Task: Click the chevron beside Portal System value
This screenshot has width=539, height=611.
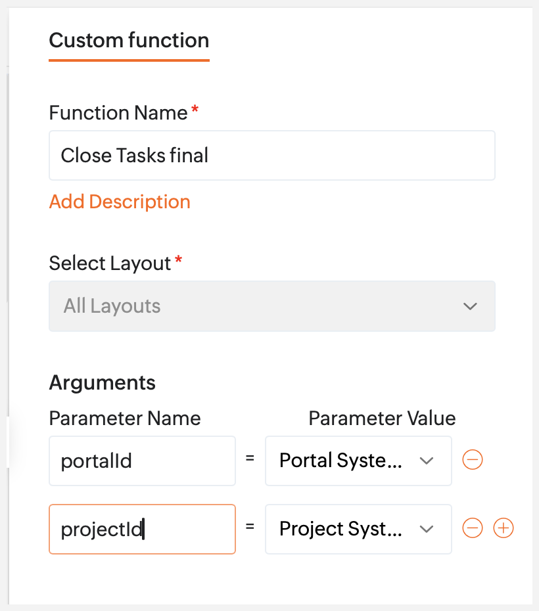Action: pyautogui.click(x=427, y=461)
